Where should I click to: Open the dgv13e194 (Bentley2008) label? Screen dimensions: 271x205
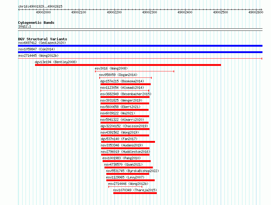pos(56,62)
